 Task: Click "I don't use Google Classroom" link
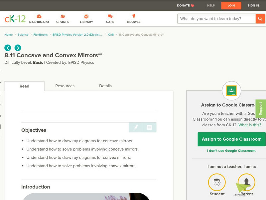pos(231,151)
